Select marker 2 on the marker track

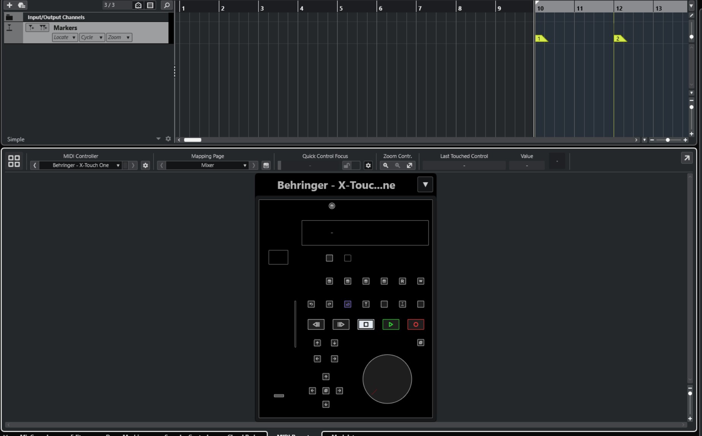coord(620,38)
